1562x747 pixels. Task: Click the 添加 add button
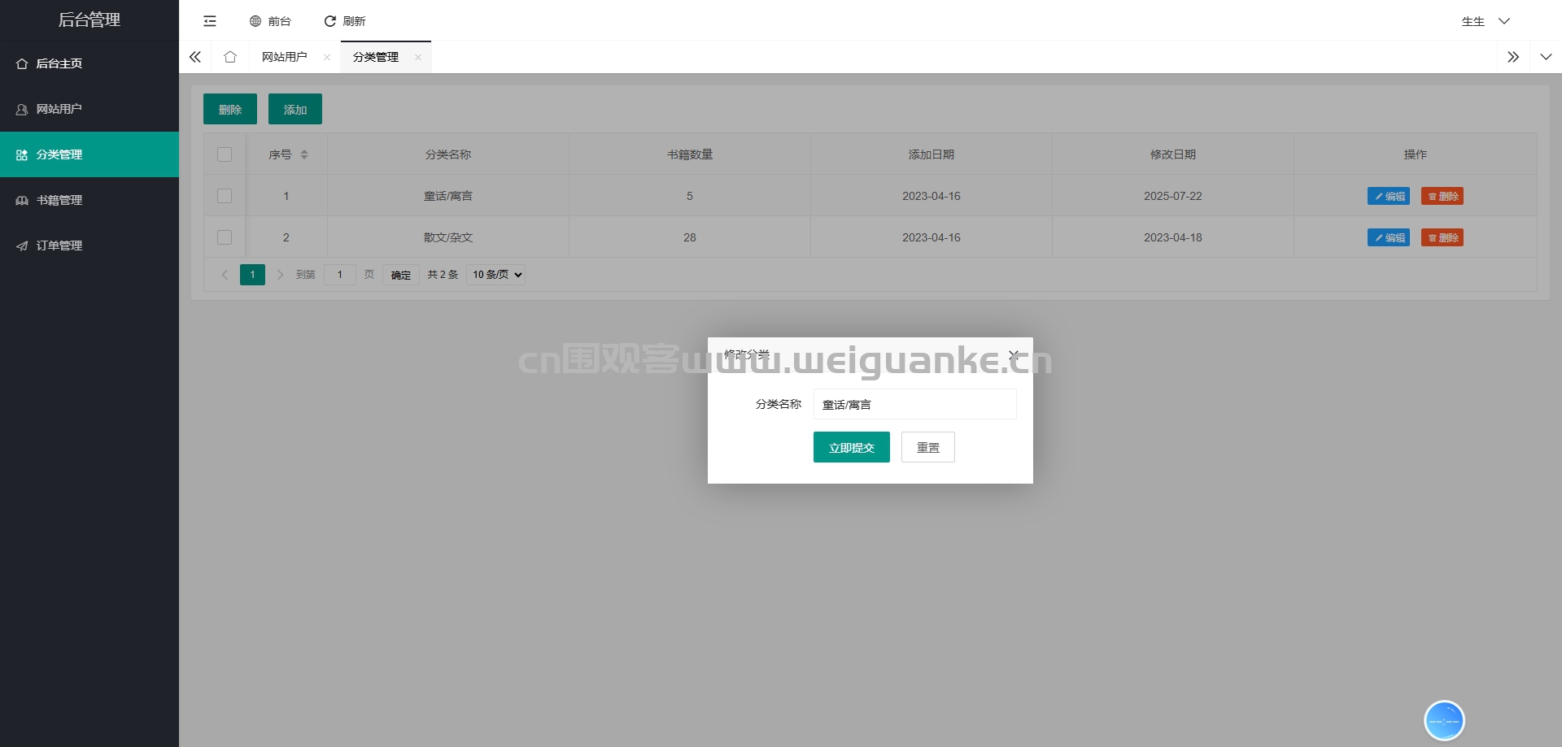pos(295,109)
